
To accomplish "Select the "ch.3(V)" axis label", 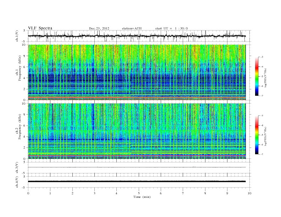I will 17,168.
